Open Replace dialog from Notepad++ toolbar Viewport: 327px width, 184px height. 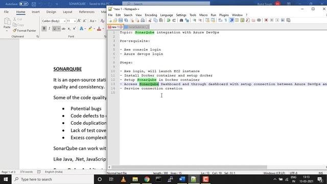(187, 20)
